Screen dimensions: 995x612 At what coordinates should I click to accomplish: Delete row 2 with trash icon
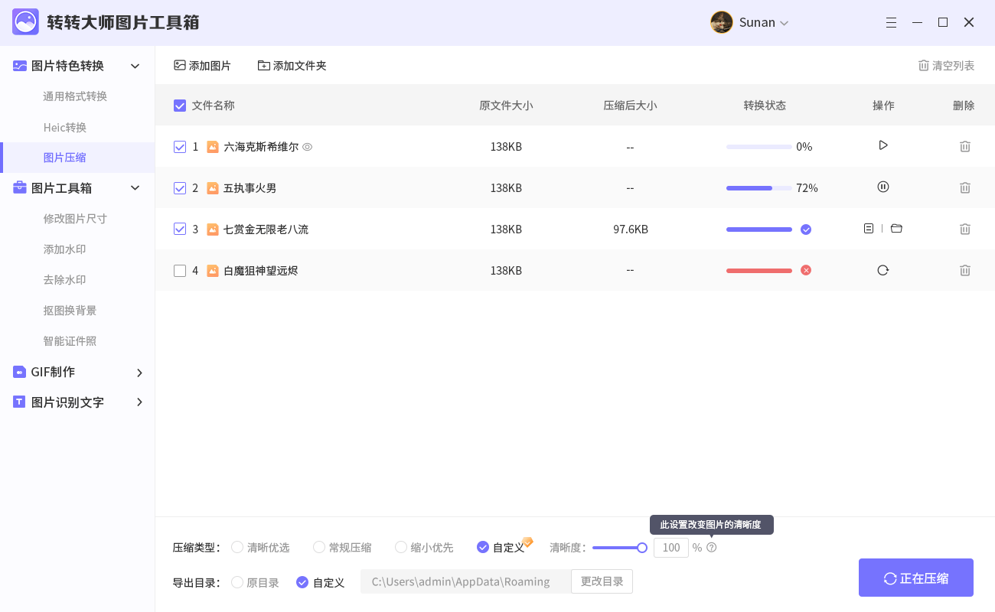point(965,187)
